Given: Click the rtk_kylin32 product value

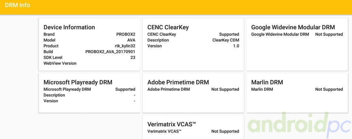Looking at the screenshot, I should click(x=125, y=46).
